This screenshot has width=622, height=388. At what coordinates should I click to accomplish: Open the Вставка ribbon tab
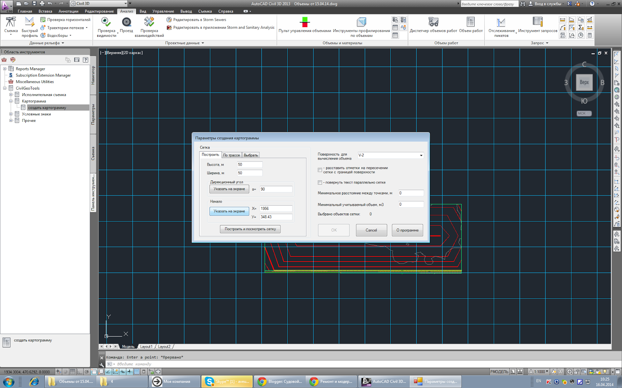pyautogui.click(x=45, y=11)
